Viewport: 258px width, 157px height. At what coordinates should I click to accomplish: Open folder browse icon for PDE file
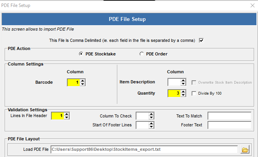click(x=245, y=150)
